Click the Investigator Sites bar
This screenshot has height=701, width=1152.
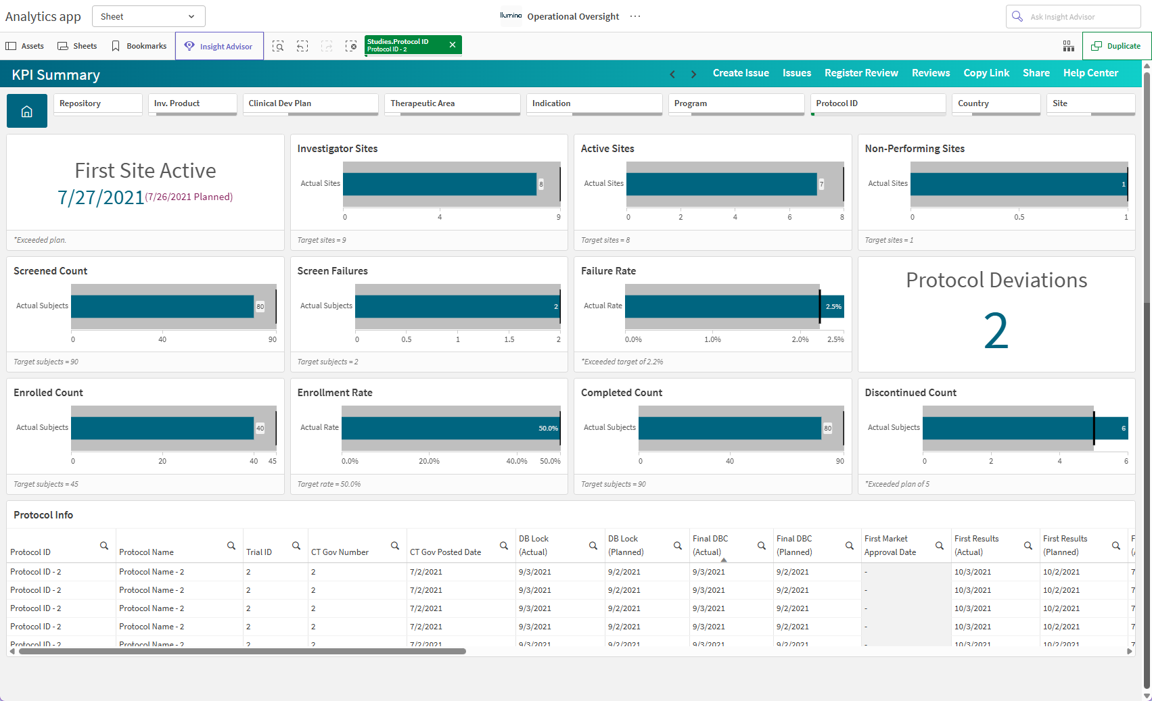tap(440, 184)
